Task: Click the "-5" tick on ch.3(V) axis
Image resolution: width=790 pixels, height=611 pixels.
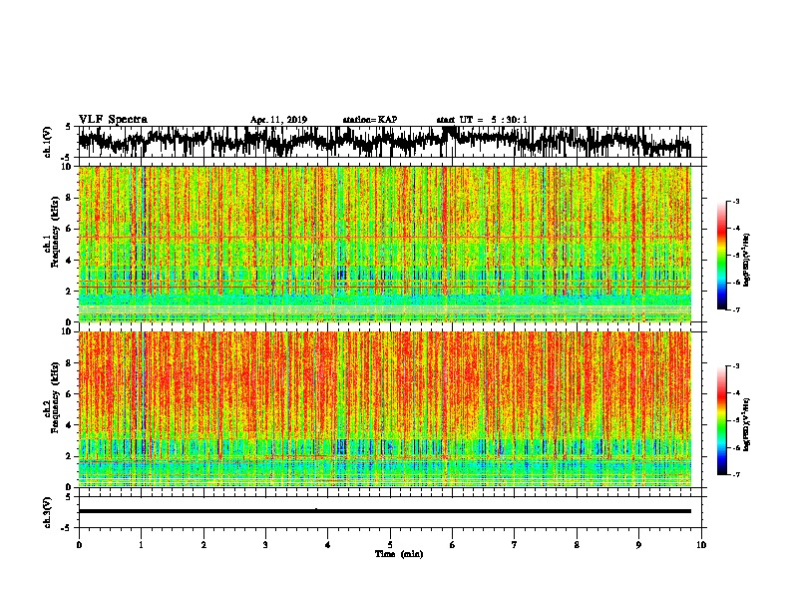Action: [x=67, y=528]
